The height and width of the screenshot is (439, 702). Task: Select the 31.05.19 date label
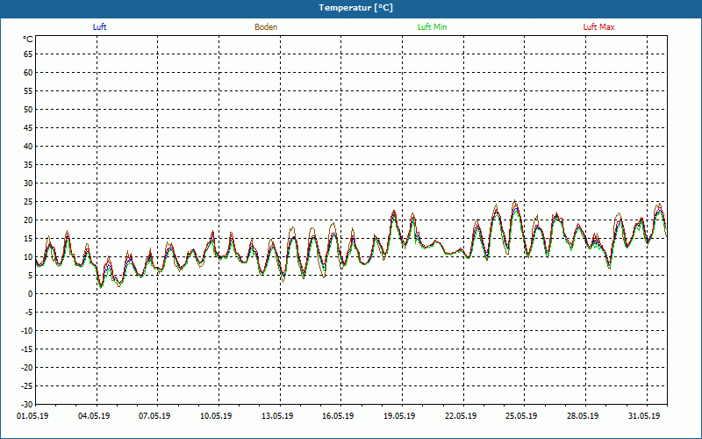point(643,416)
